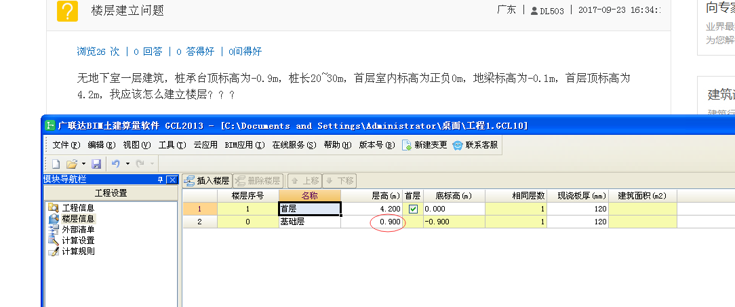Click the 楼层建立问题 question title
This screenshot has width=735, height=307.
tap(127, 10)
